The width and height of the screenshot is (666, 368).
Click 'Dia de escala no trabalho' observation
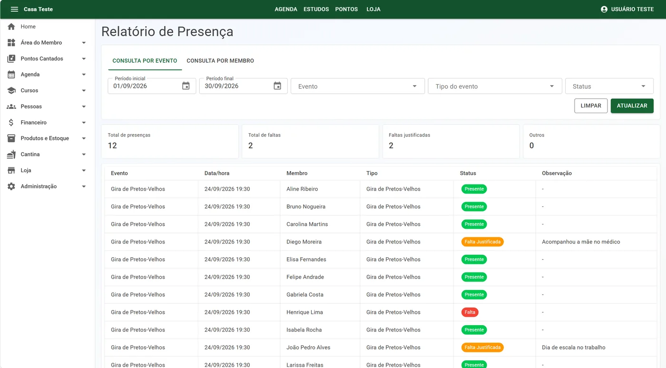(x=574, y=348)
